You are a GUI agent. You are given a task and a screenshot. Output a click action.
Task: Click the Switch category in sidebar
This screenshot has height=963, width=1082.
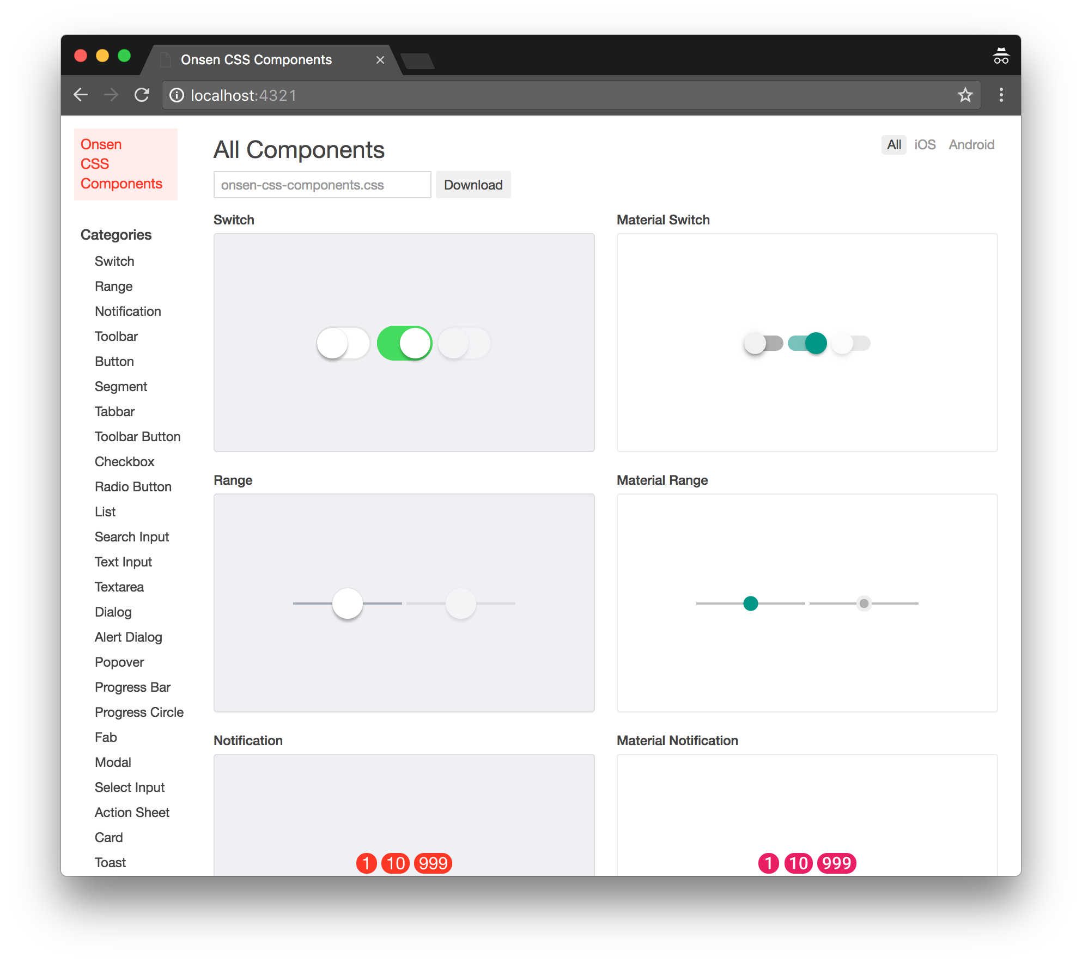[x=114, y=261]
